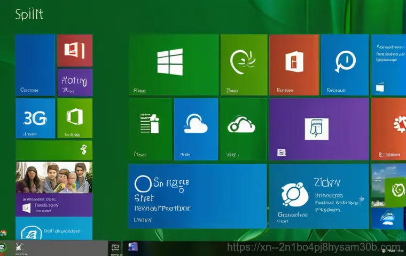Launch the orange-red Office logo tile
Image resolution: width=406 pixels, height=256 pixels.
tap(294, 65)
